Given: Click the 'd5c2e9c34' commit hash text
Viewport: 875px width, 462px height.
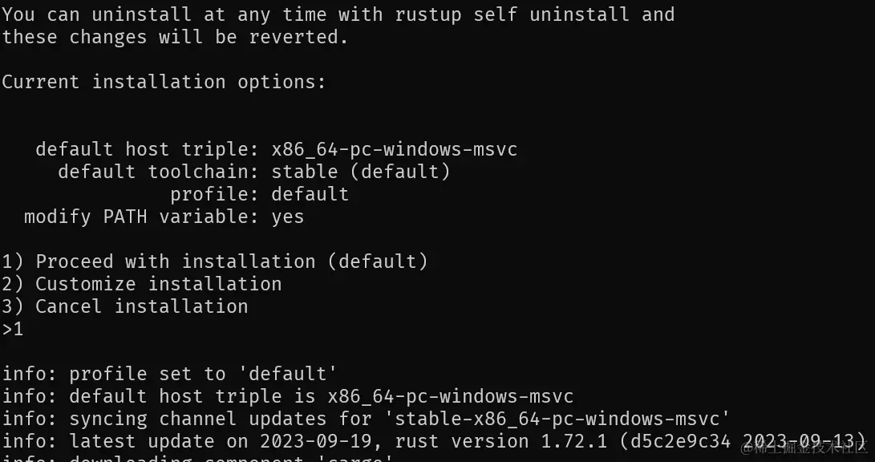Looking at the screenshot, I should coord(681,441).
